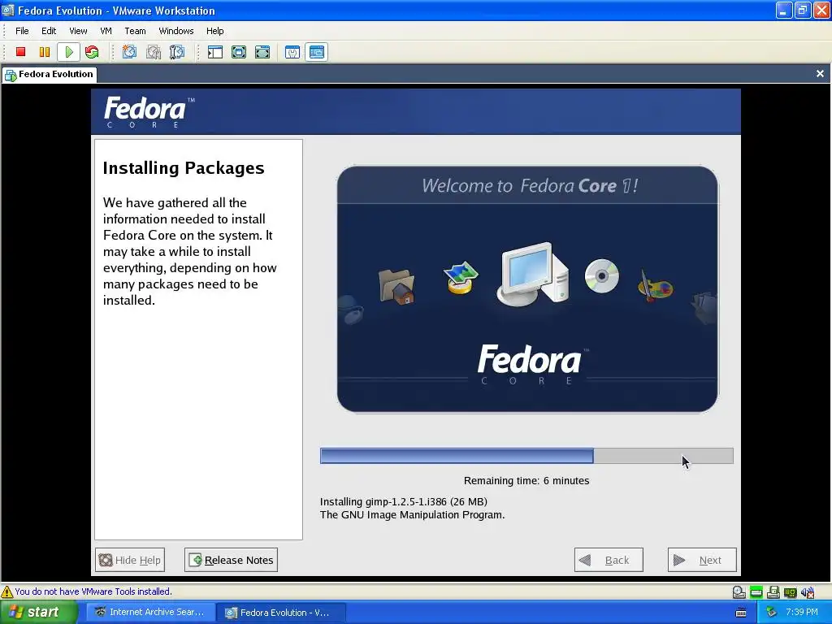Open the Windows menu
The image size is (832, 624).
pos(176,31)
